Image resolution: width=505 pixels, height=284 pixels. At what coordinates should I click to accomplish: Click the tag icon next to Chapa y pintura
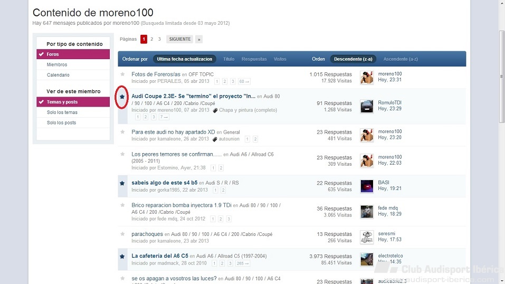click(x=215, y=110)
